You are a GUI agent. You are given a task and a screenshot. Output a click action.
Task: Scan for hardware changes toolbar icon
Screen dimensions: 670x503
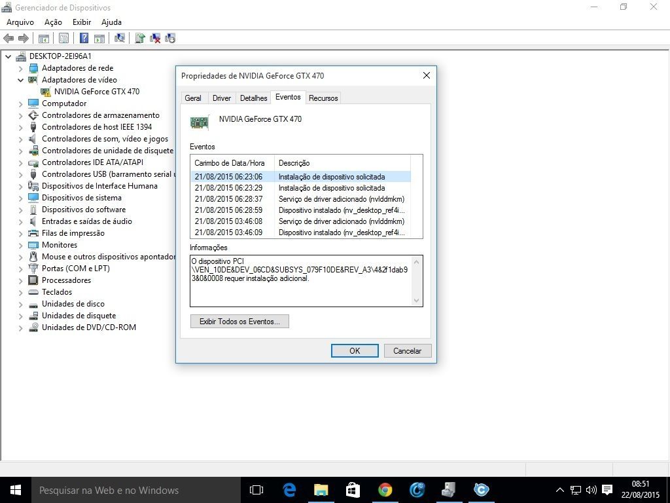120,39
